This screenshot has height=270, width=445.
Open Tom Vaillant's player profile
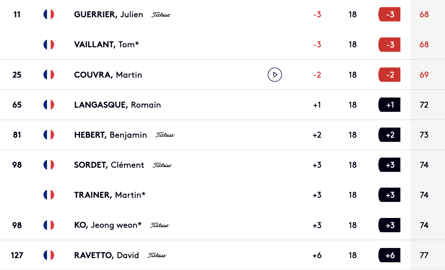106,45
